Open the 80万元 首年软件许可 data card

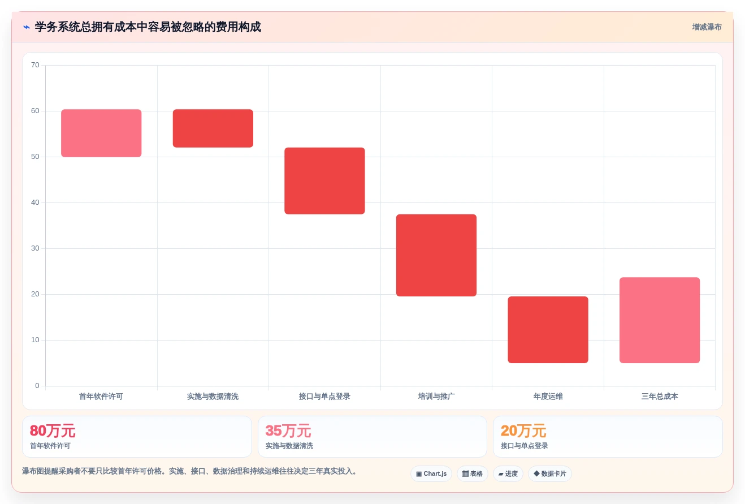coord(137,437)
